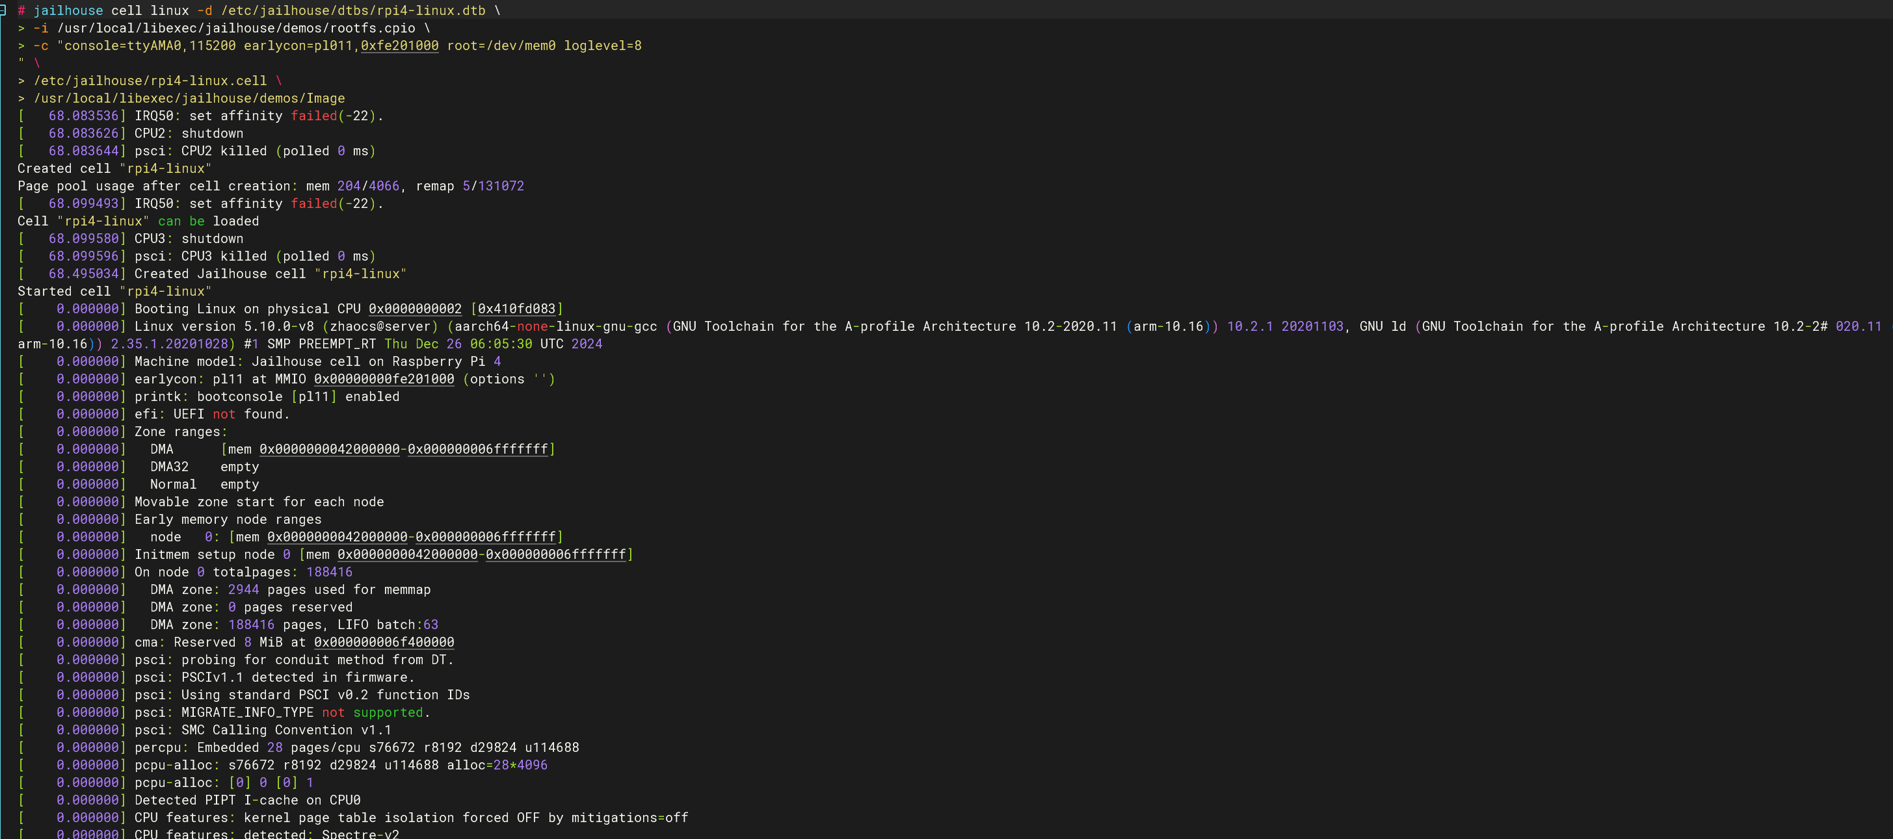Click the "mitigations=off" text
This screenshot has width=1893, height=839.
coord(629,818)
